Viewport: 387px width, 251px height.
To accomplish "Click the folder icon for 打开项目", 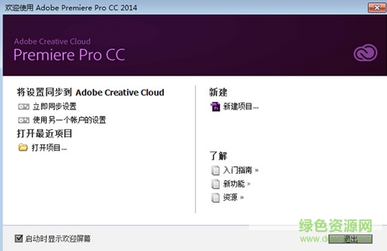I will [x=23, y=147].
